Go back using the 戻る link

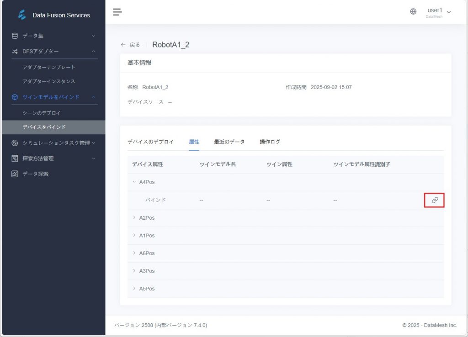(x=130, y=45)
